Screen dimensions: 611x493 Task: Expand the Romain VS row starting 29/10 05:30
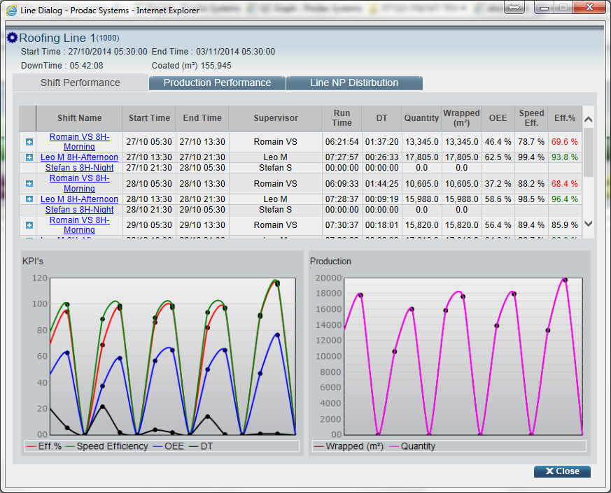pos(29,225)
